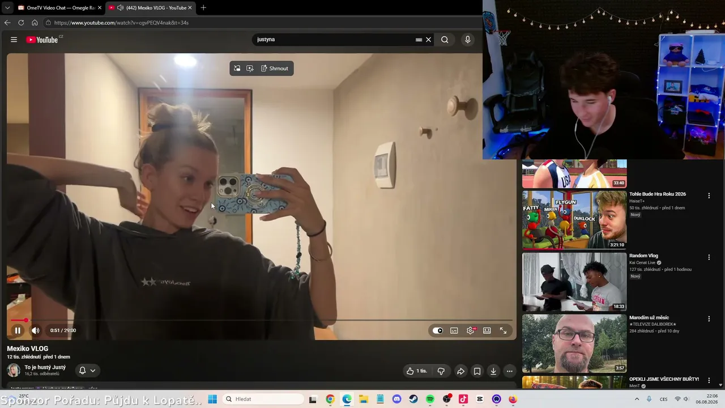Open the channel avatar next to video title

point(14,371)
